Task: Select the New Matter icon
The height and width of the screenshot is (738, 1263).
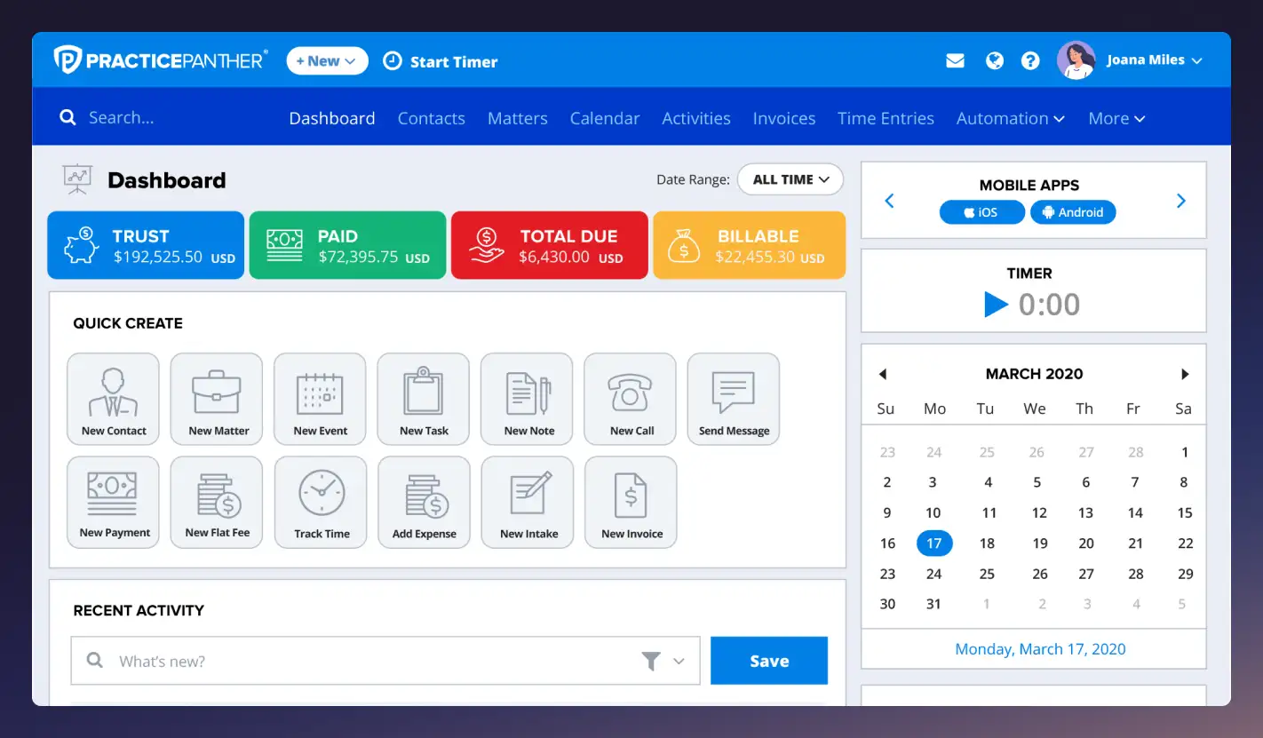Action: point(216,398)
